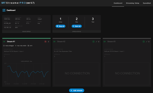Screen dimensions: 153x93
Task: Click the audio speaker icon in Stream #1
Action: 16,46
